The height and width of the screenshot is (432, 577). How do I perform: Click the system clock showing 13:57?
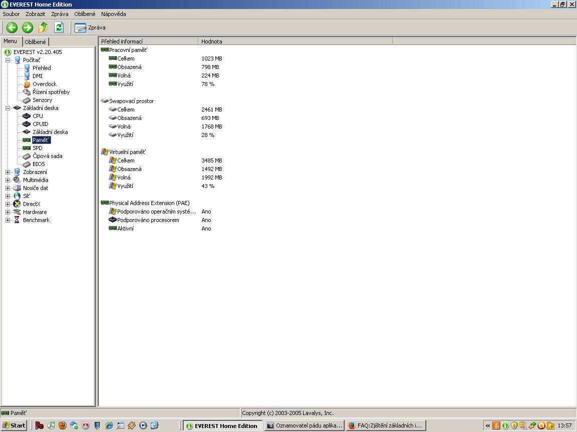click(x=565, y=425)
